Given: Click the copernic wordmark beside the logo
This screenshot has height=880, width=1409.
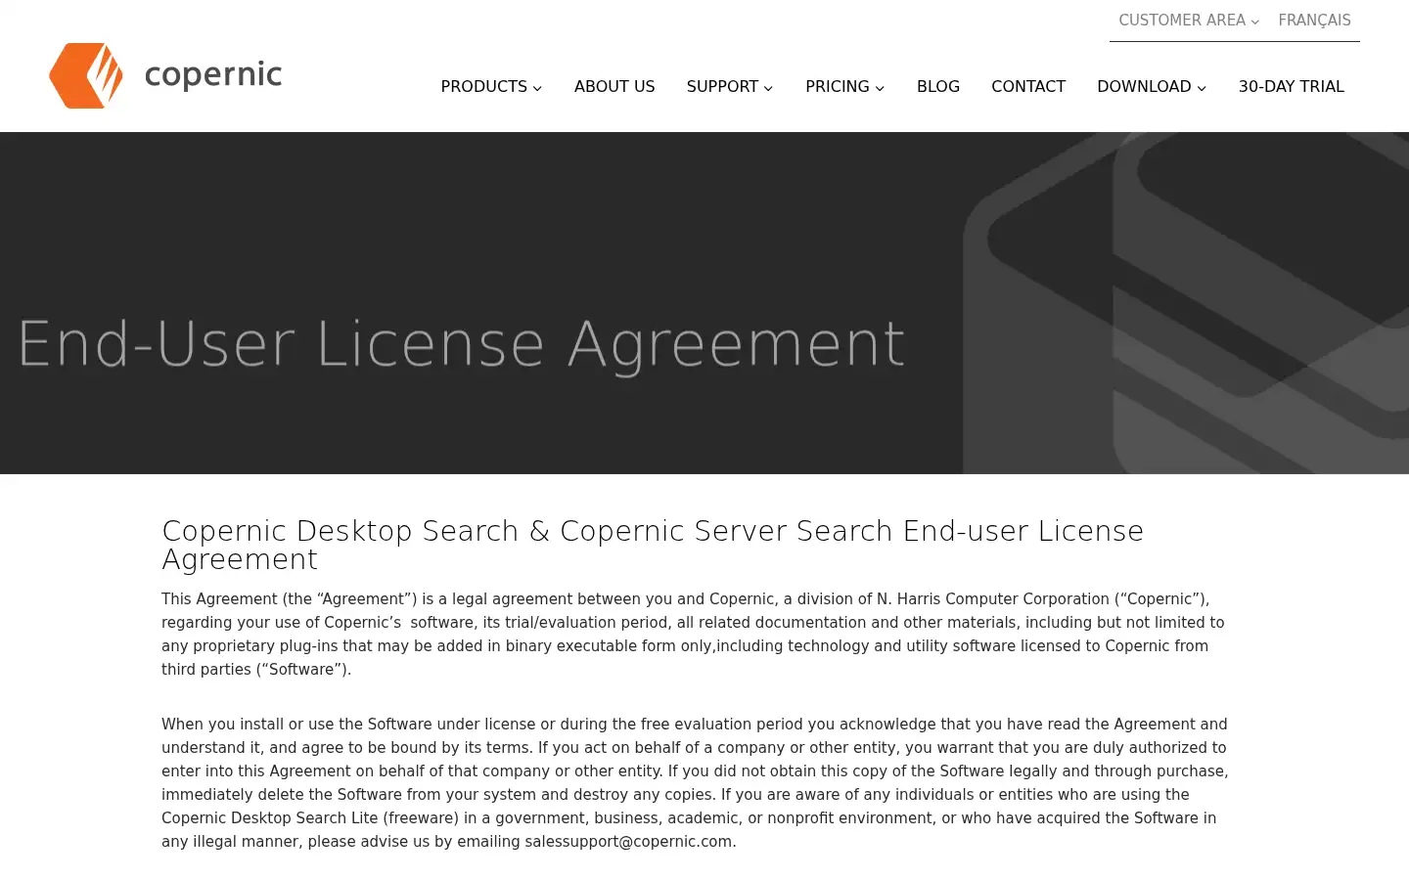Looking at the screenshot, I should click(x=213, y=75).
